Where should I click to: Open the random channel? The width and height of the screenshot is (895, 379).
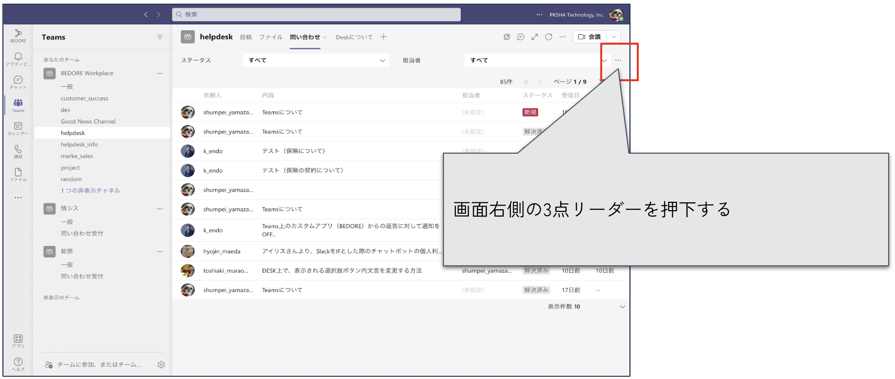[71, 179]
